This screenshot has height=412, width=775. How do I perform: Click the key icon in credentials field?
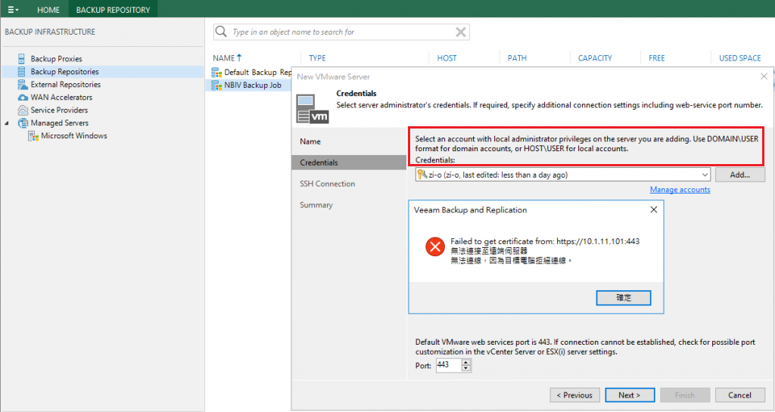click(x=422, y=174)
